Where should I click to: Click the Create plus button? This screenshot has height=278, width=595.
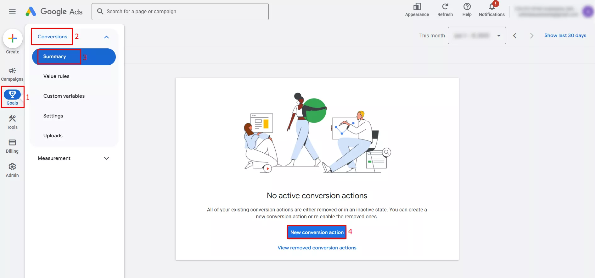click(x=13, y=39)
